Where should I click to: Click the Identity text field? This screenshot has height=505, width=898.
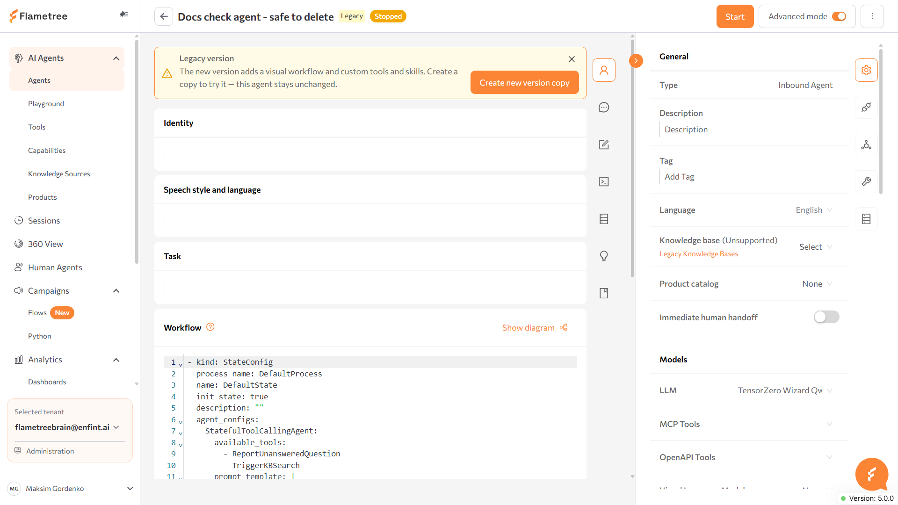coord(370,154)
